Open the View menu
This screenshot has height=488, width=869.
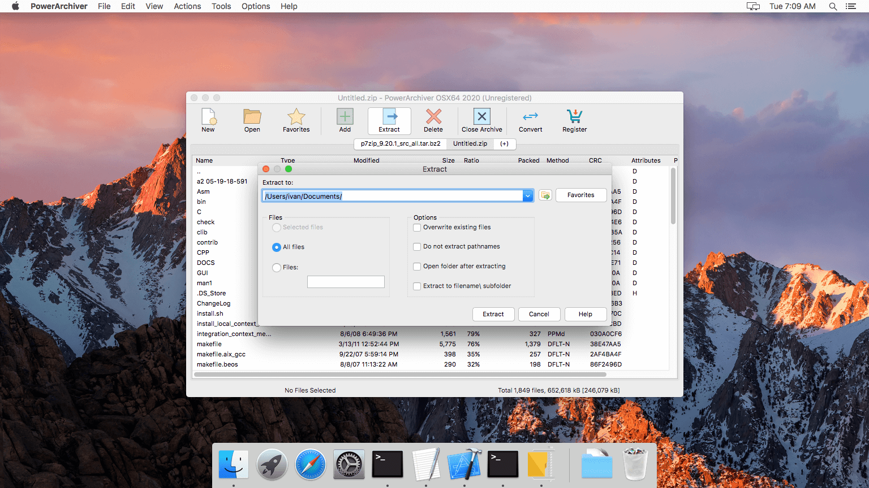point(154,6)
